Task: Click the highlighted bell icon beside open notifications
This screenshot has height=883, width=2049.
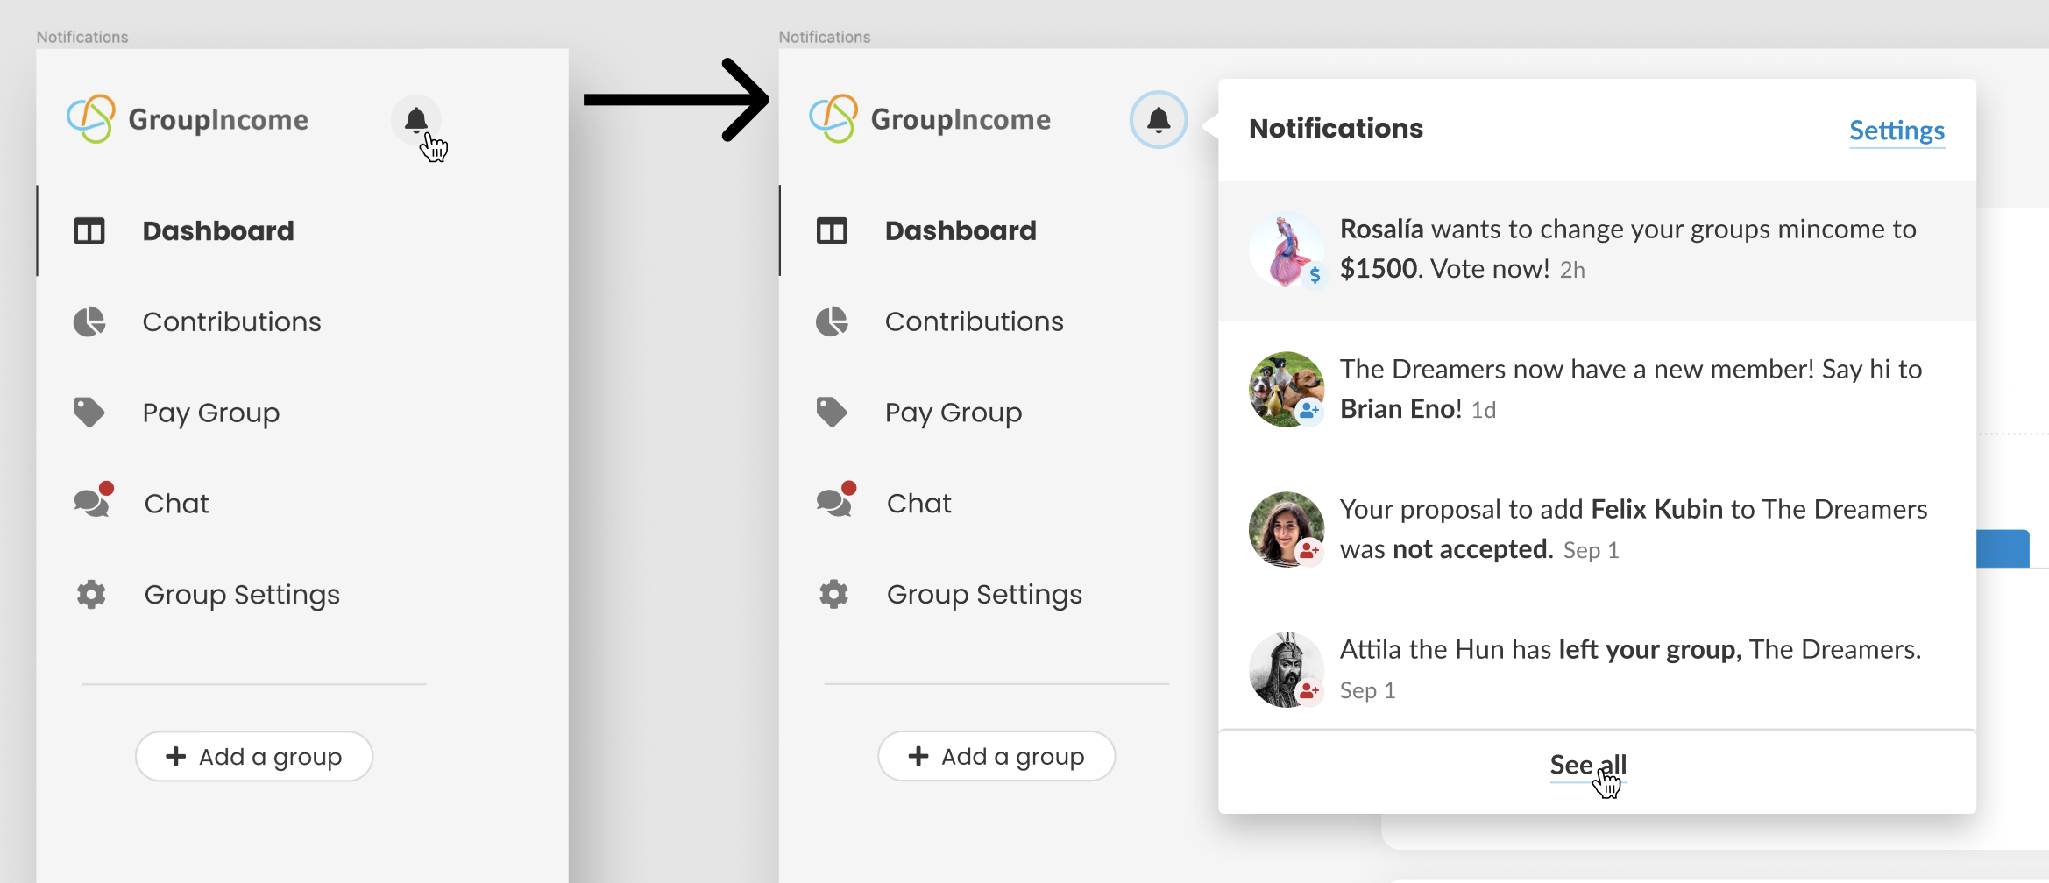Action: click(1159, 120)
